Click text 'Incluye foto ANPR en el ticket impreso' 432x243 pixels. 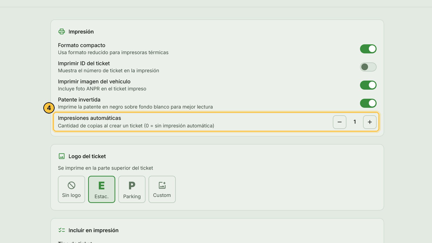[102, 89]
